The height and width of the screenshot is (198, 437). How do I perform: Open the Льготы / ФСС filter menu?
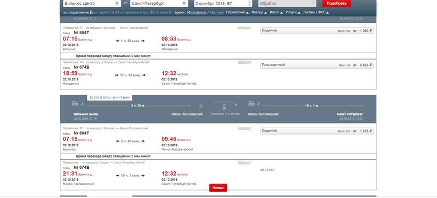point(316,13)
